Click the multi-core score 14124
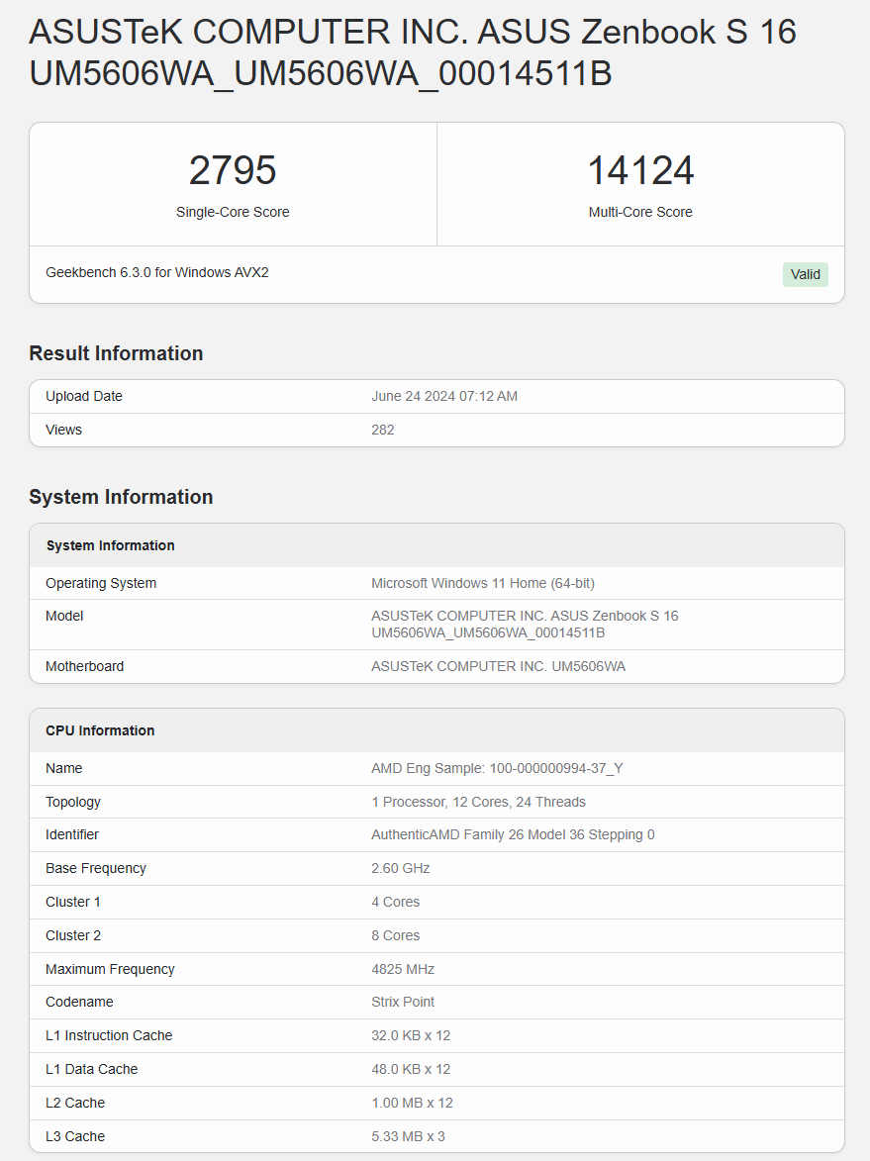The width and height of the screenshot is (870, 1161). 640,170
